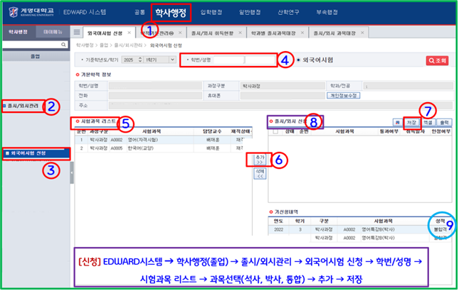Viewport: 459px width, 291px height.
Task: Click the 저장 save button
Action: [x=411, y=123]
